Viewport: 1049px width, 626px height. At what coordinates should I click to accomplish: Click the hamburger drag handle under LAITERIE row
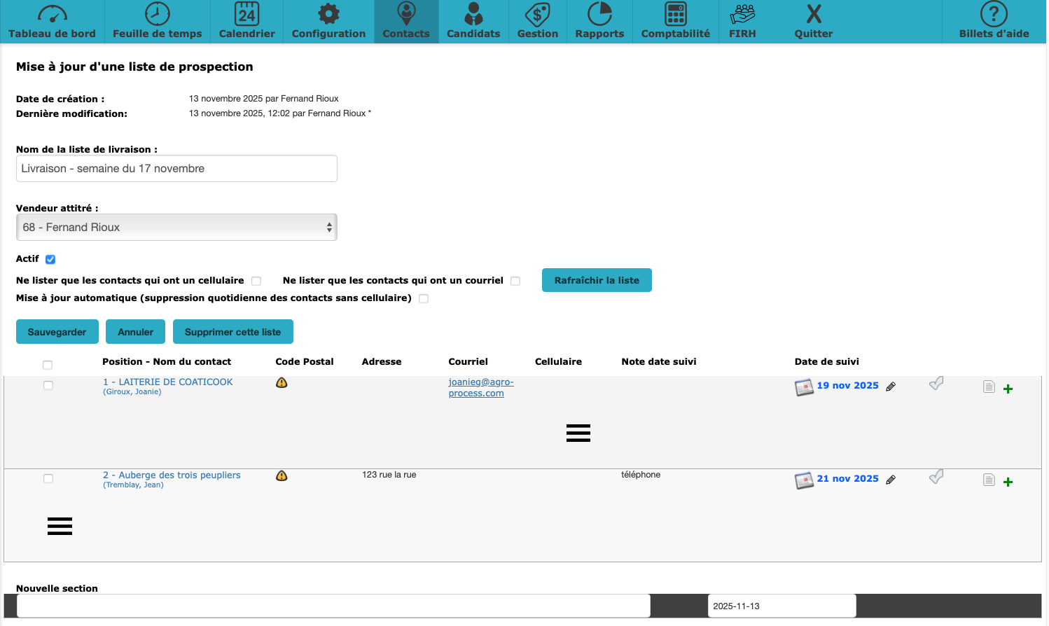(x=578, y=433)
